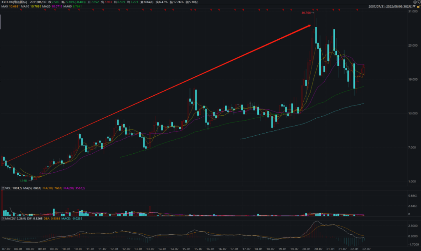
Task: Select the 3331.HK stock name label
Action: 11,2
